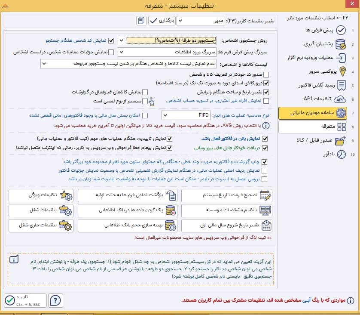This screenshot has height=315, width=360.
Task: Switch to پیش فرض ها settings section
Action: (325, 30)
